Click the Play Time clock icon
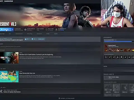The width and height of the screenshot is (134, 100). 46,29
